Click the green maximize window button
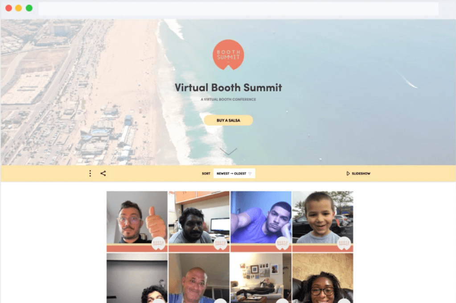The image size is (456, 303). click(29, 8)
